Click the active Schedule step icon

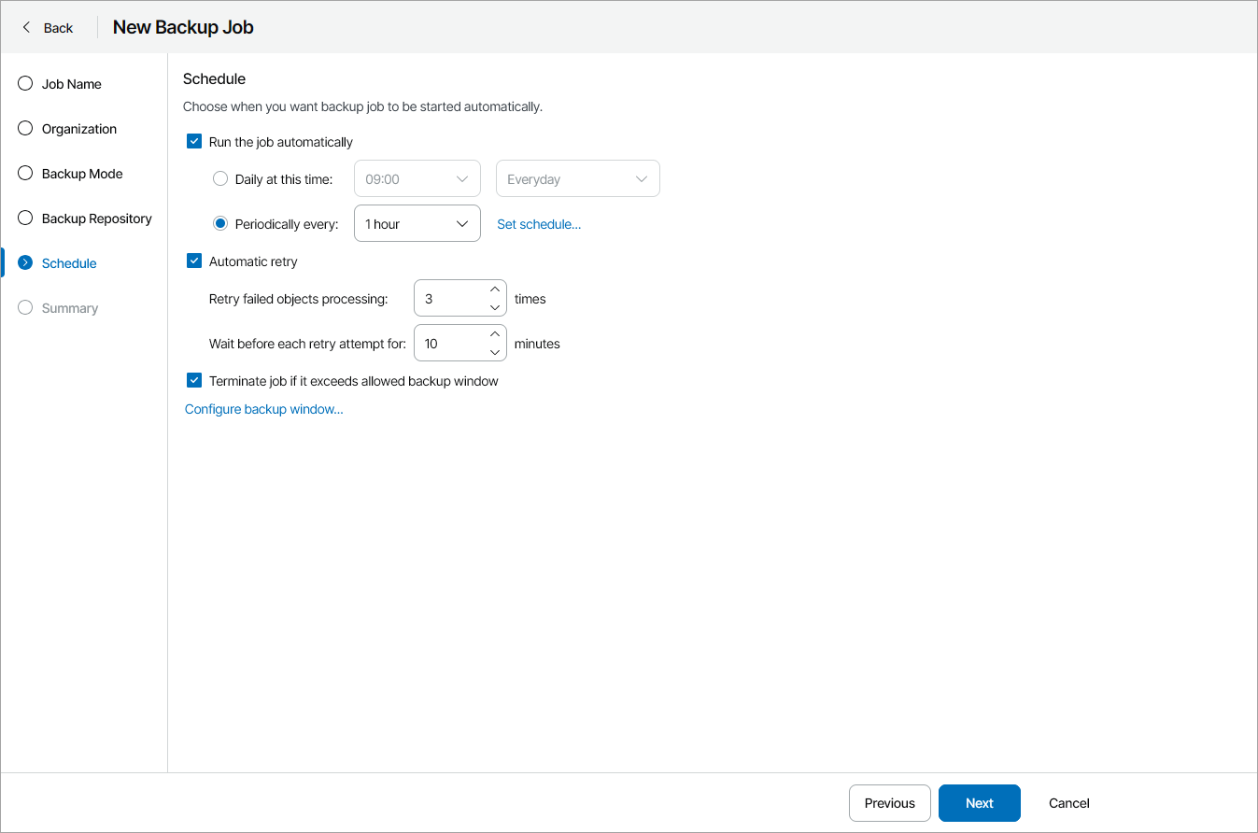point(25,263)
